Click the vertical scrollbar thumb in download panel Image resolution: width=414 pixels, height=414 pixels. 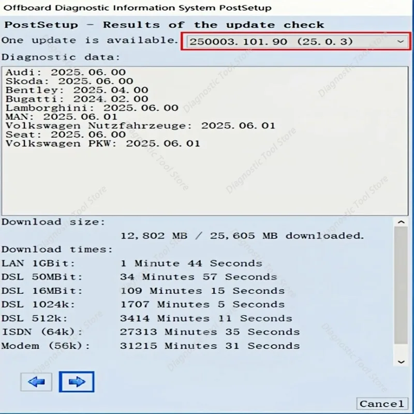[x=401, y=286]
